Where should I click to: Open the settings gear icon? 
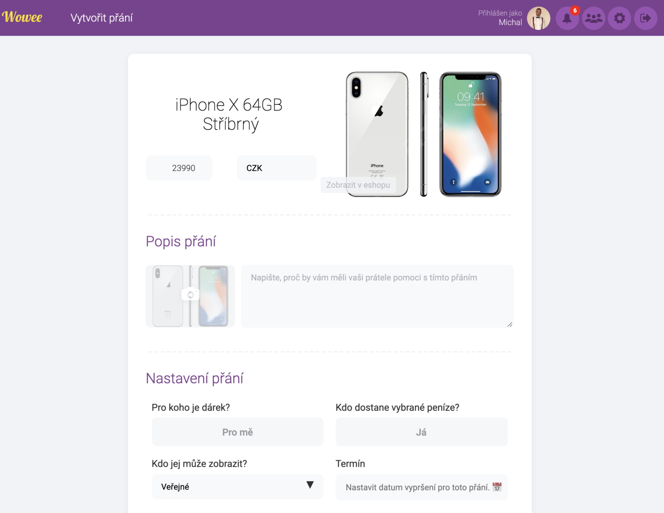point(620,18)
